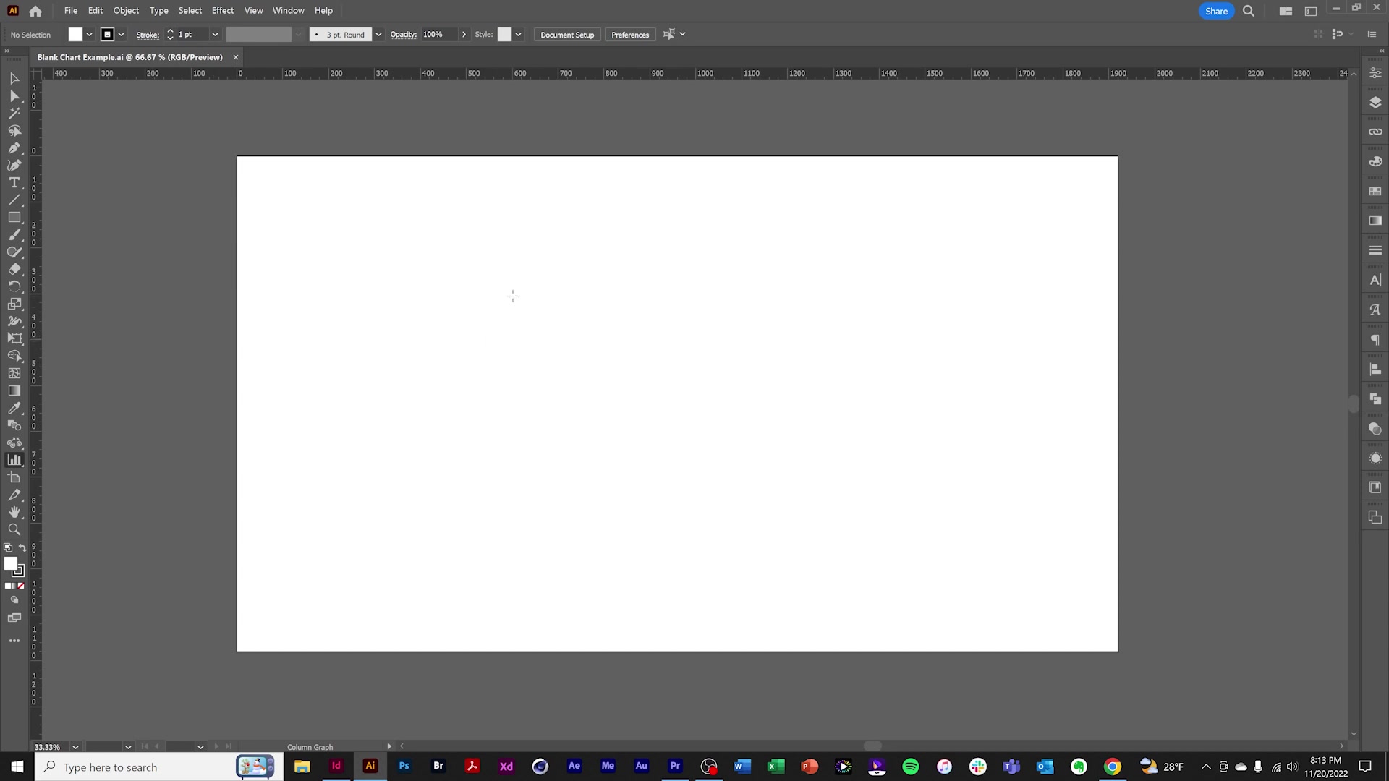Viewport: 1389px width, 781px height.
Task: Click the Fill color swatch in the toolbar
Action: (x=75, y=34)
